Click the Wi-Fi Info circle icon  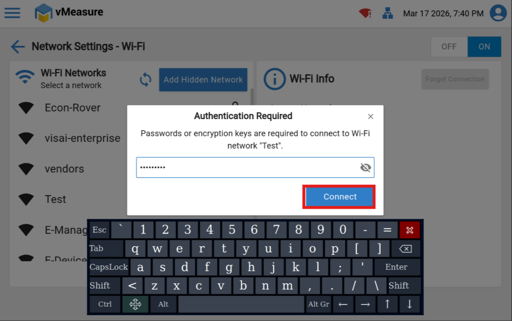pyautogui.click(x=274, y=79)
